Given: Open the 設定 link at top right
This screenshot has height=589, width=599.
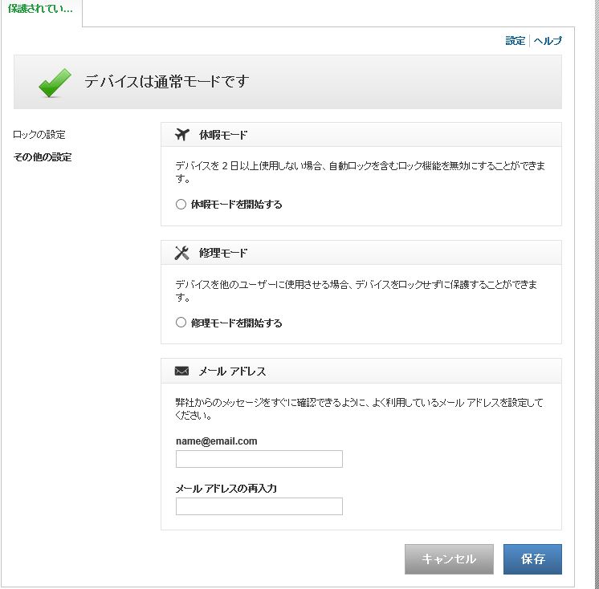Looking at the screenshot, I should pyautogui.click(x=515, y=41).
